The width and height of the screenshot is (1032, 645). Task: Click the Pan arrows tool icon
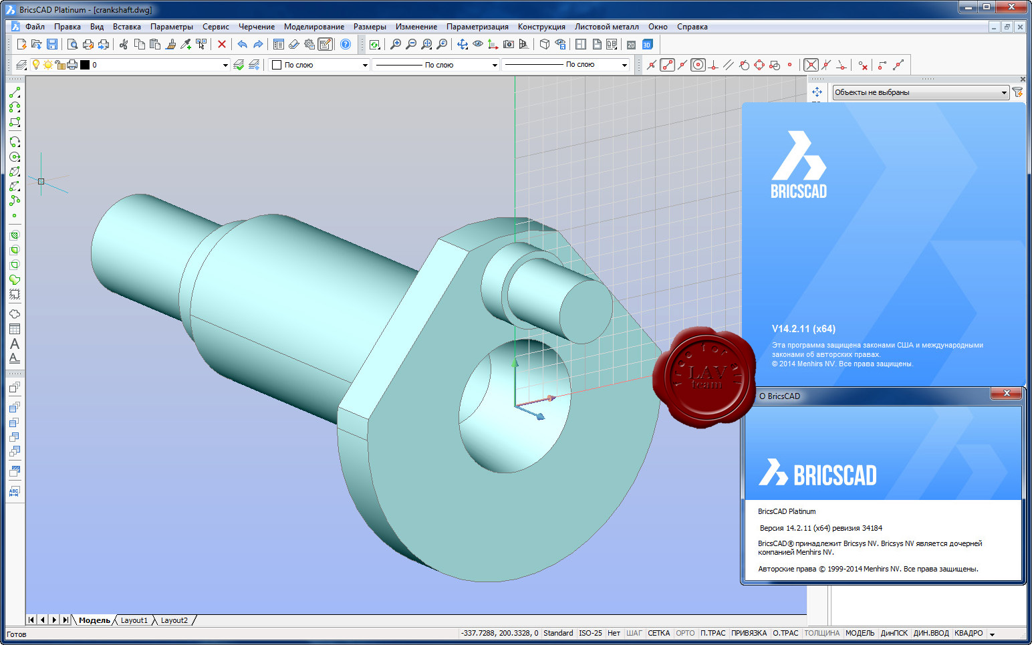tap(463, 44)
